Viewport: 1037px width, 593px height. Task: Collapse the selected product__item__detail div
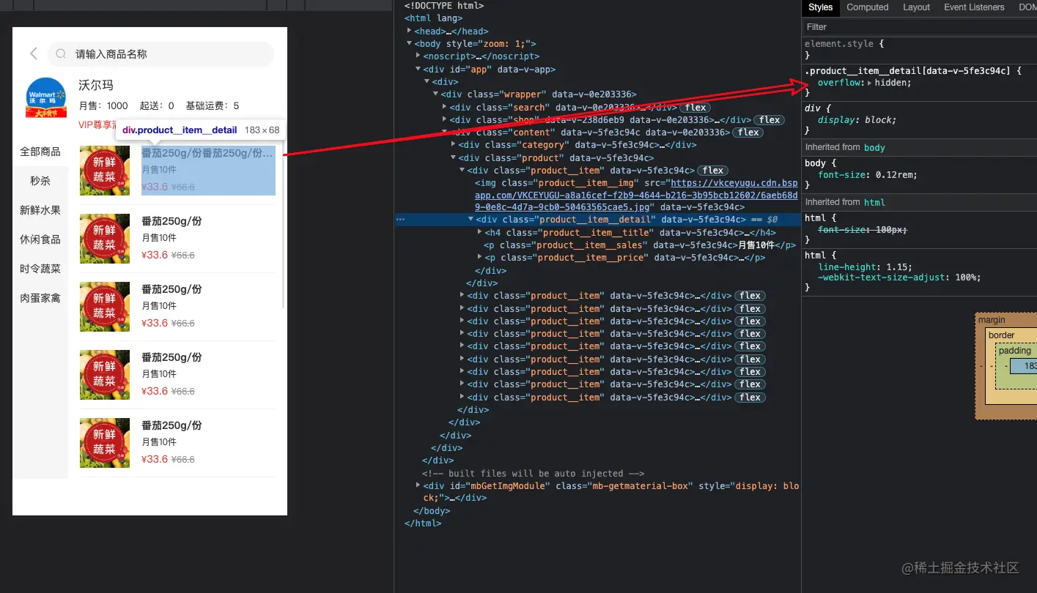tap(470, 219)
